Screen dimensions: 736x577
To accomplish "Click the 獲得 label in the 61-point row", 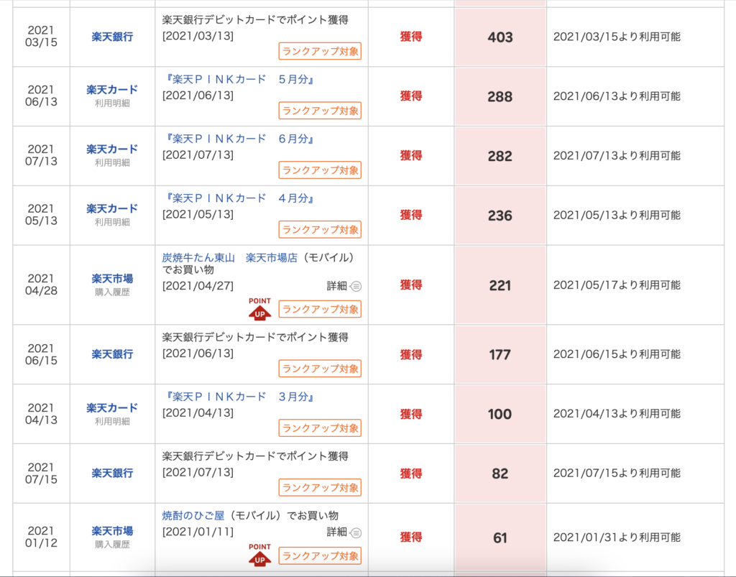I will point(411,537).
